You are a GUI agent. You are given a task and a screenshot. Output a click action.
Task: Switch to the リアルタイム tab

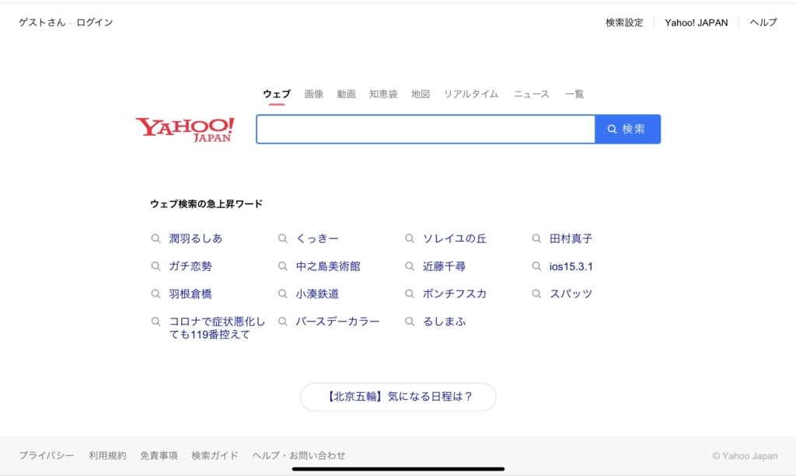[471, 94]
